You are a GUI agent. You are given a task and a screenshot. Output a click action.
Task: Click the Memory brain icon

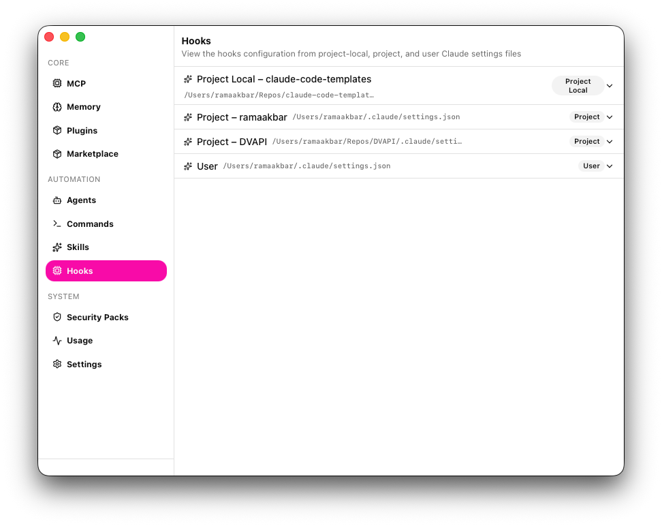pos(57,107)
